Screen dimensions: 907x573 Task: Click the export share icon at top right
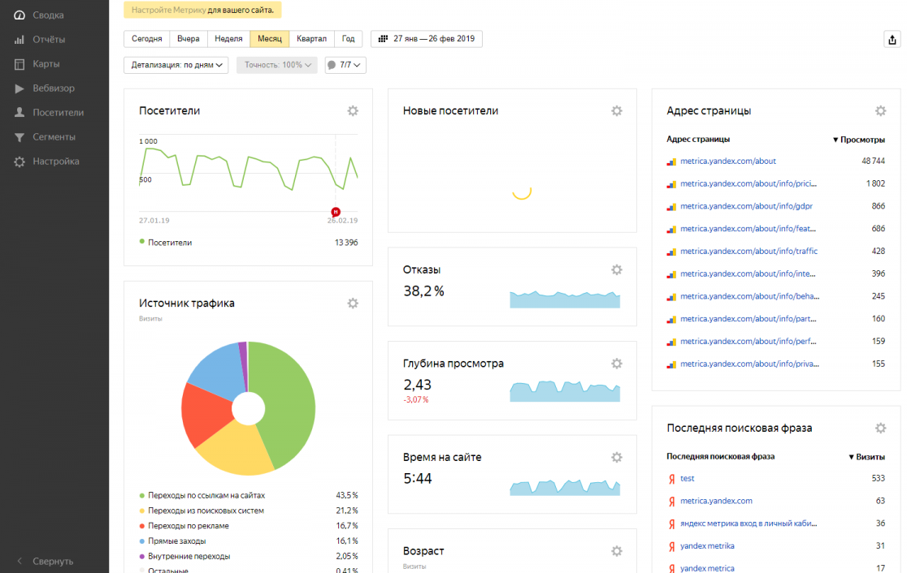[892, 39]
